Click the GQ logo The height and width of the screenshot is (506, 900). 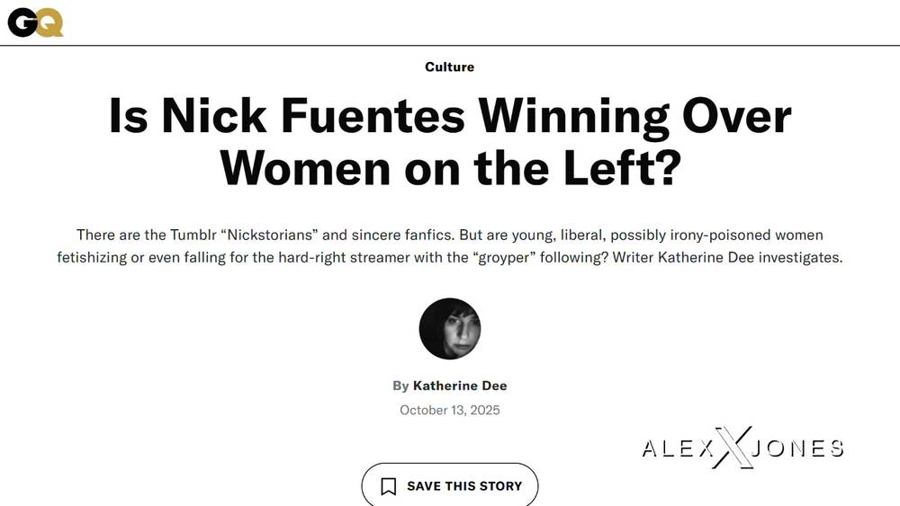pos(36,22)
